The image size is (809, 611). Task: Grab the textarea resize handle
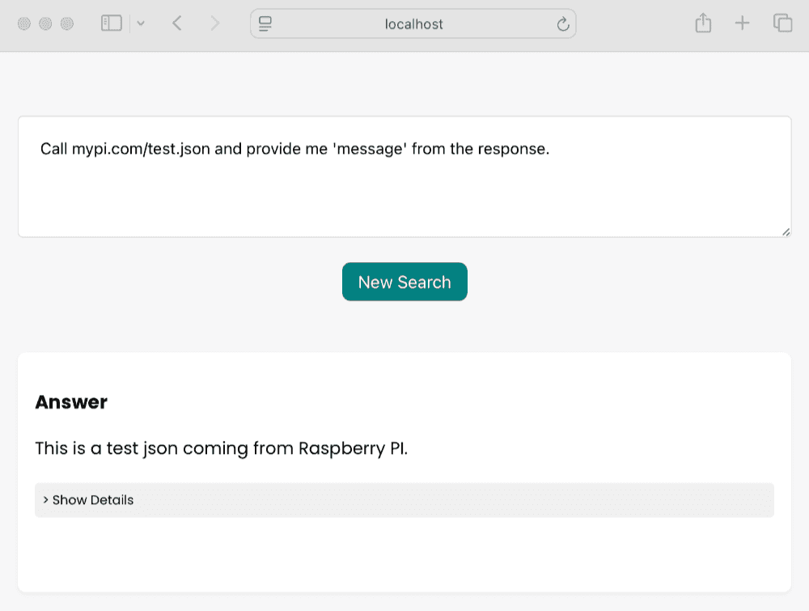pyautogui.click(x=786, y=232)
